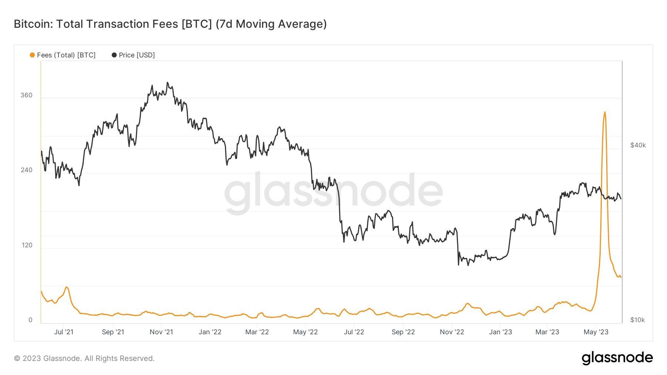Toggle the Price [USD] legend label
The height and width of the screenshot is (375, 667).
pyautogui.click(x=137, y=55)
